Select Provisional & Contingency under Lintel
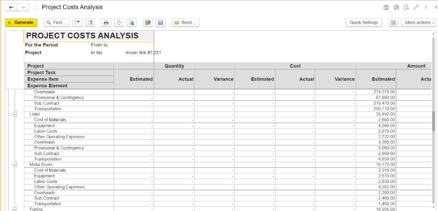 click(x=59, y=148)
